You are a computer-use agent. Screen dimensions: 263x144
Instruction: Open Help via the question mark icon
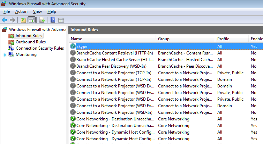(x=53, y=20)
